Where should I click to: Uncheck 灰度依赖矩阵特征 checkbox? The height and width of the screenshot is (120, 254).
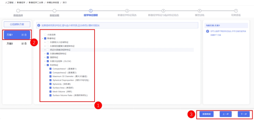pyautogui.click(x=48, y=53)
